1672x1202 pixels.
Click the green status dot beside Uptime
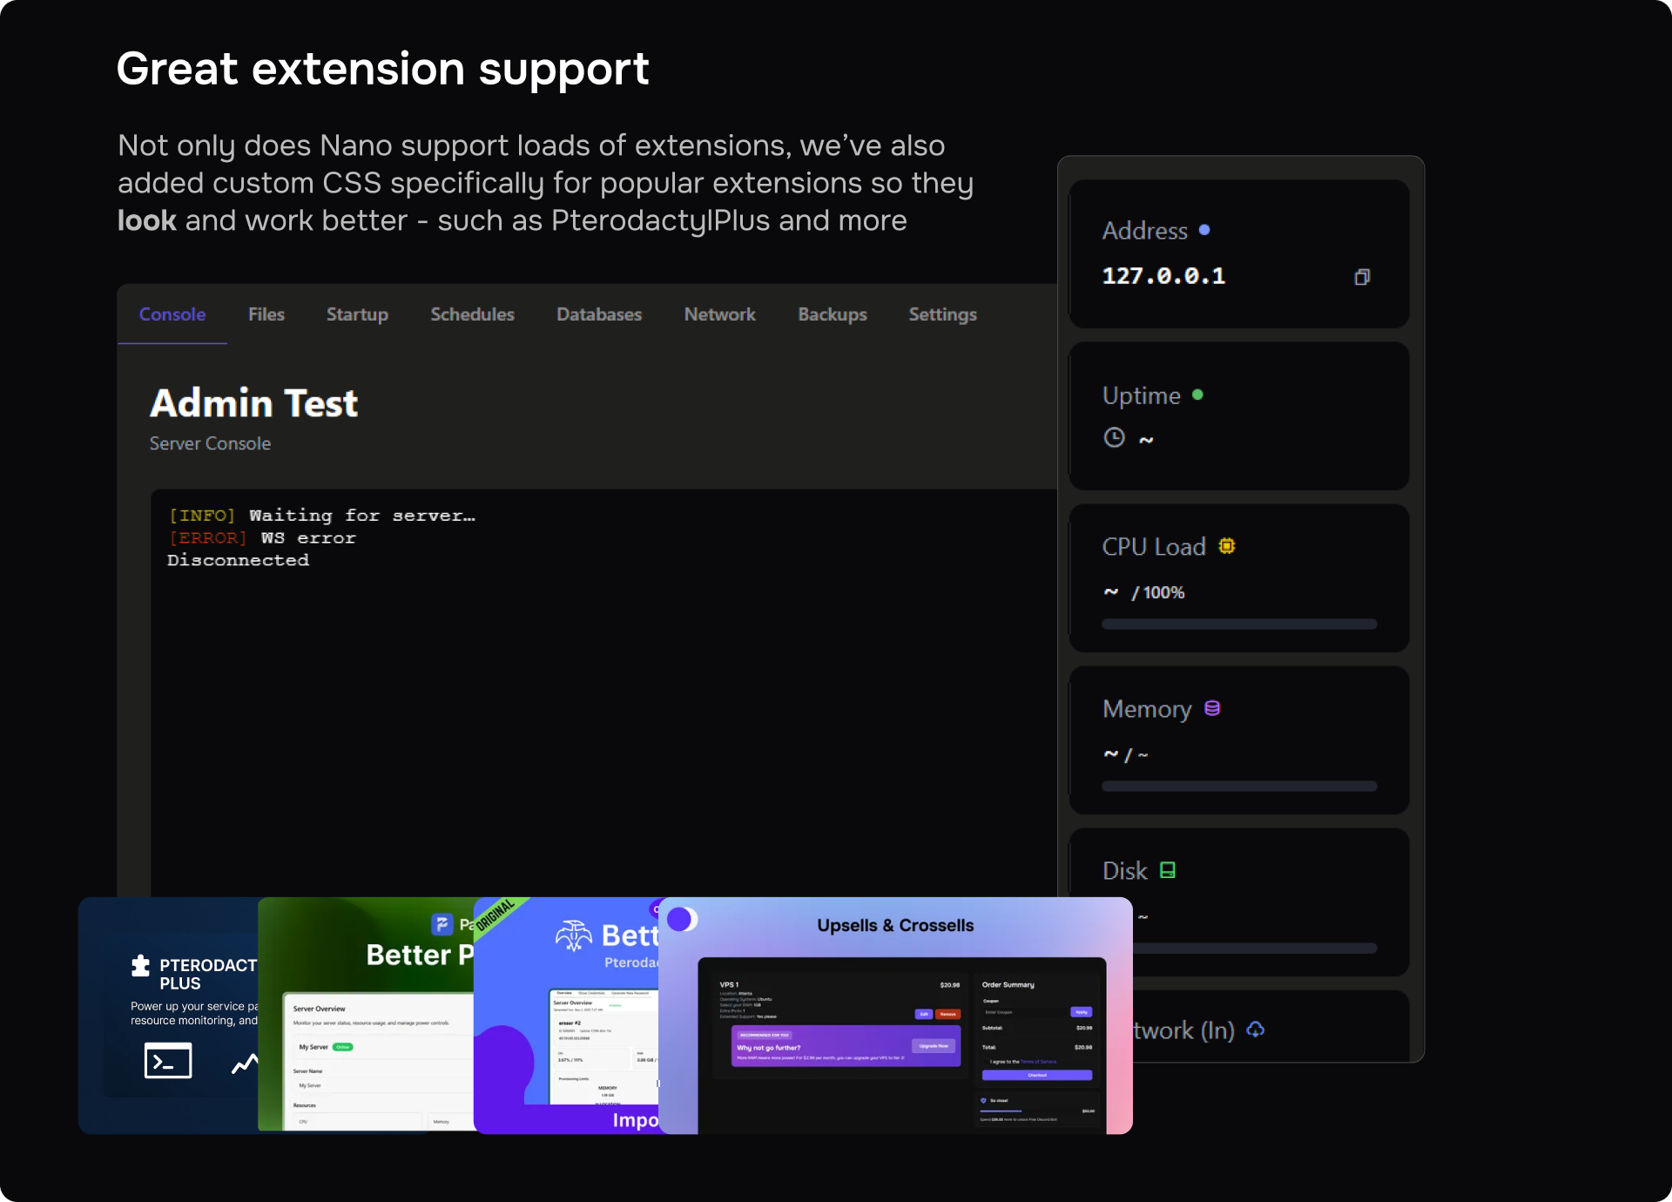pos(1197,395)
